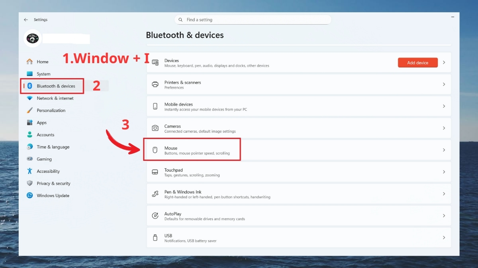The image size is (478, 268).
Task: Open the Mouse settings title
Action: pyautogui.click(x=171, y=148)
